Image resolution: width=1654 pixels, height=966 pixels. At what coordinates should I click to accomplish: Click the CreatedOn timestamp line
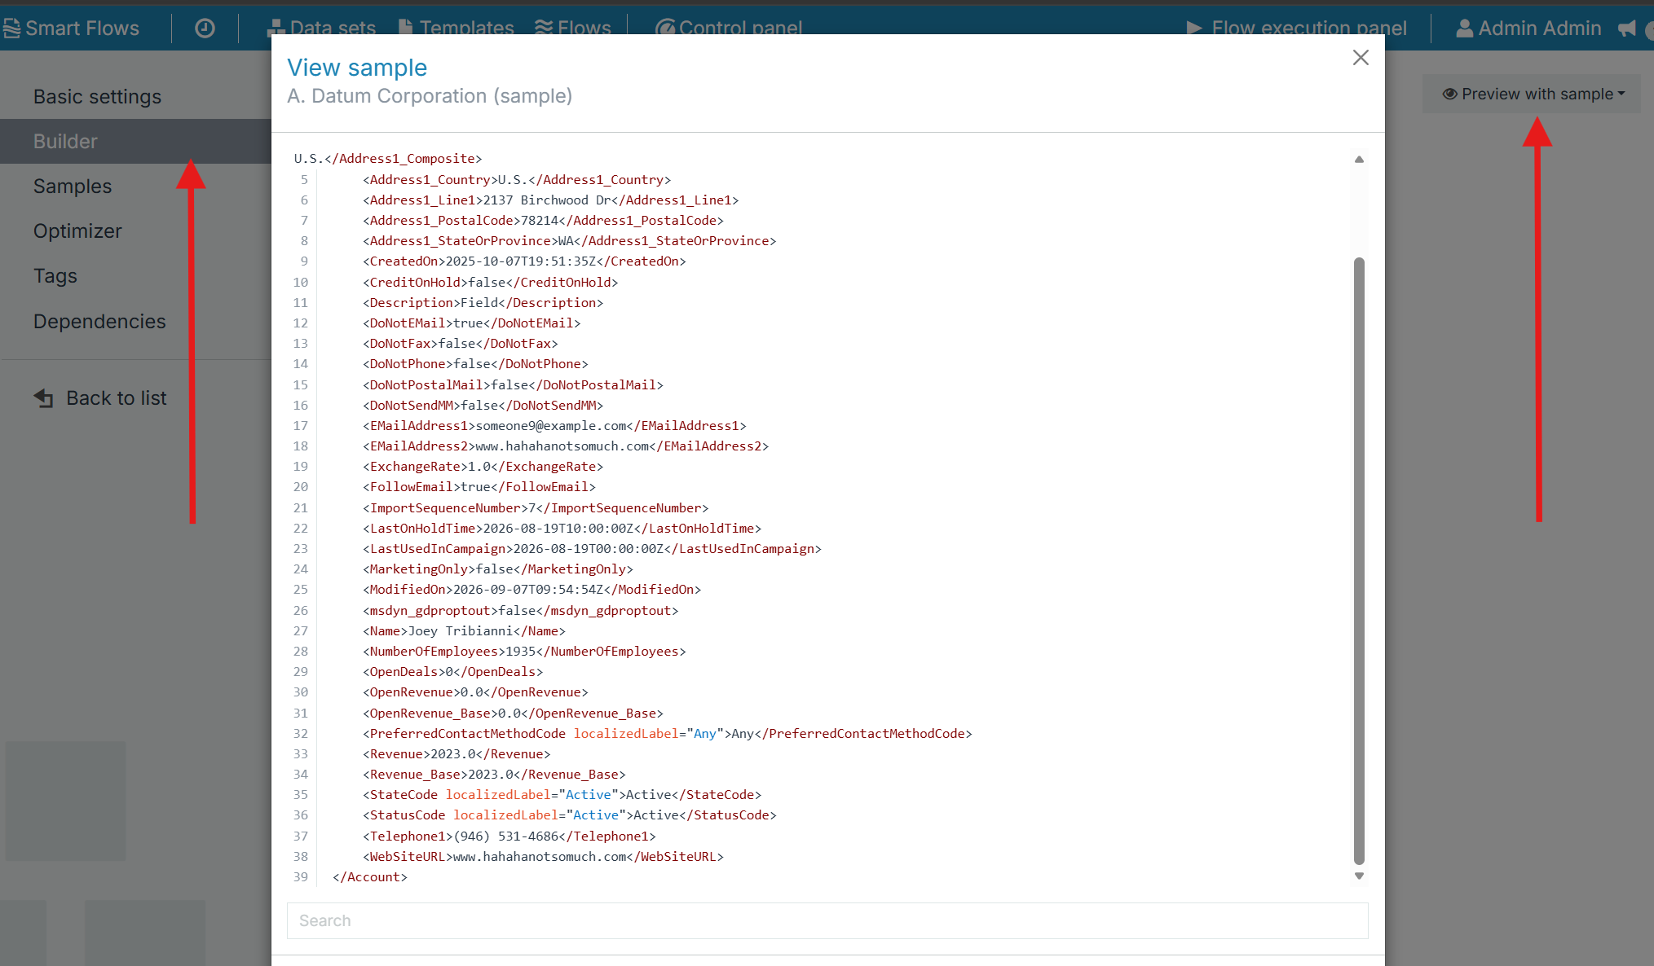point(524,261)
